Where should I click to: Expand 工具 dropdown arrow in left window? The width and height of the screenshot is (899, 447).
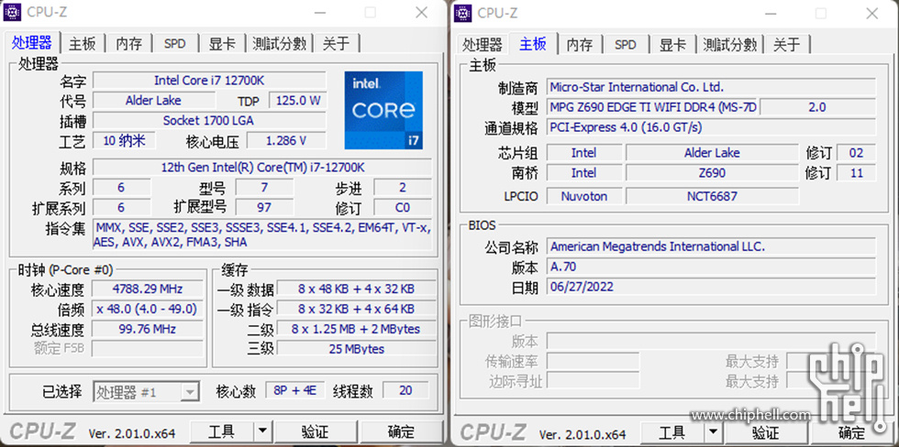click(261, 431)
